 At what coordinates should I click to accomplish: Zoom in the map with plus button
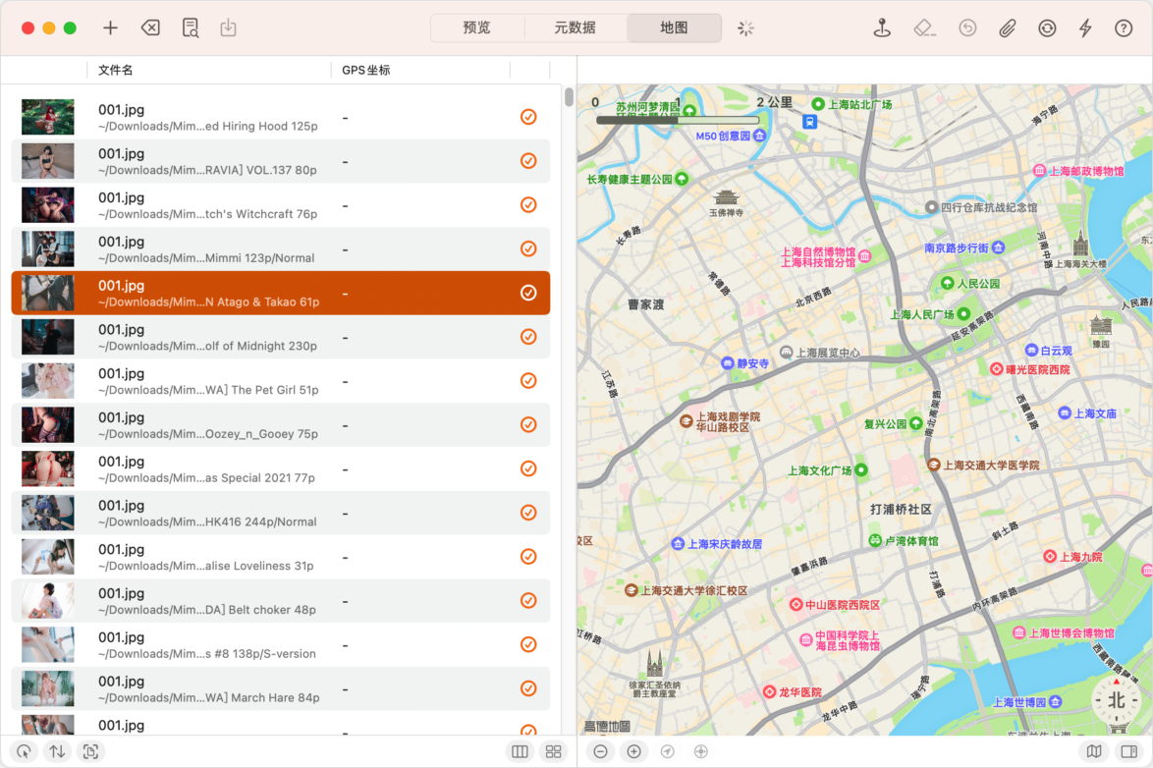coord(633,751)
